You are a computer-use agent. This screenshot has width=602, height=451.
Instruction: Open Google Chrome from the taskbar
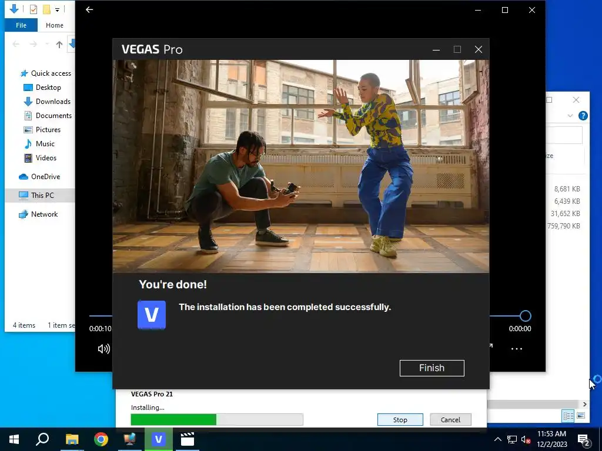(x=101, y=439)
